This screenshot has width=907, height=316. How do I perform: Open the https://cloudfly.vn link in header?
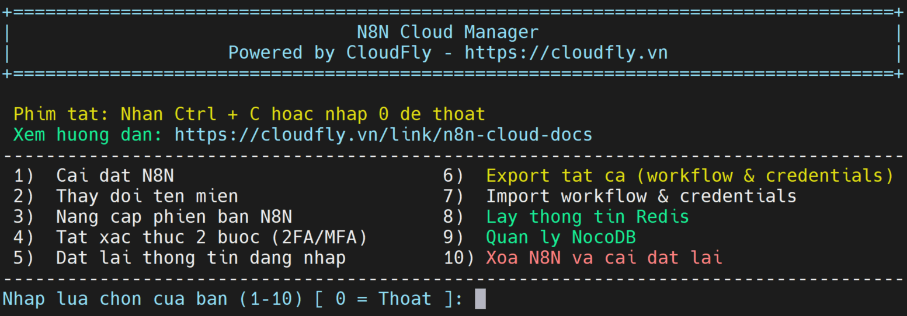pos(566,53)
